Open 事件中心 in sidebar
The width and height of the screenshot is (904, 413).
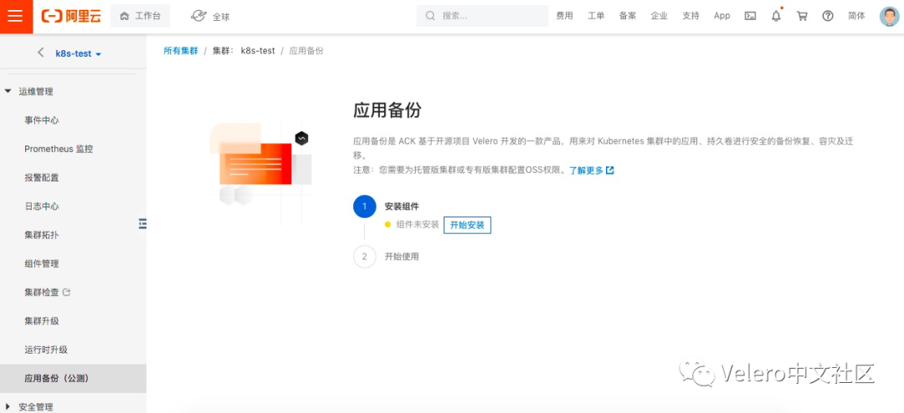(42, 120)
